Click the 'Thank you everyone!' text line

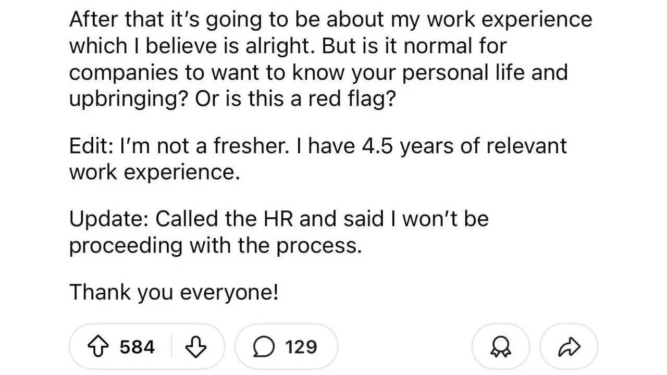[x=174, y=292]
